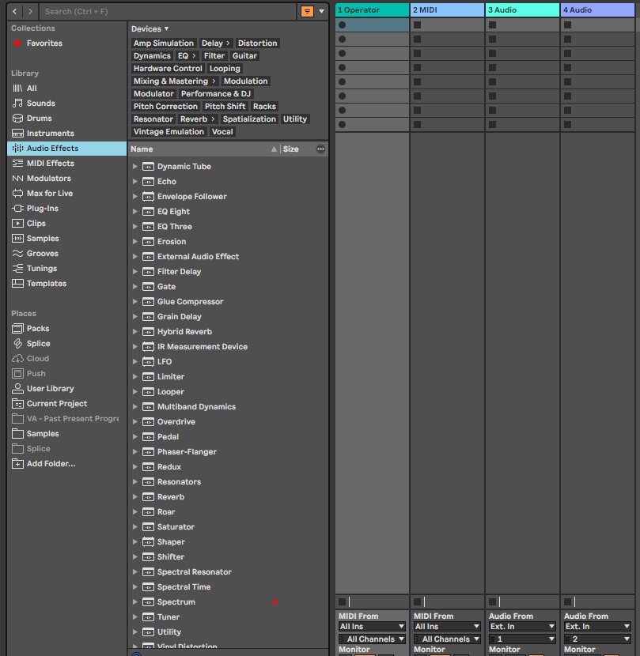This screenshot has height=656, width=640.
Task: Stop clips on 1 Operator track
Action: click(343, 602)
